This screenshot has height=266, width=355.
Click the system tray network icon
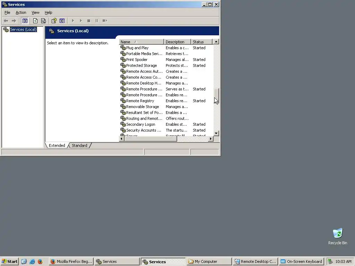[330, 261]
